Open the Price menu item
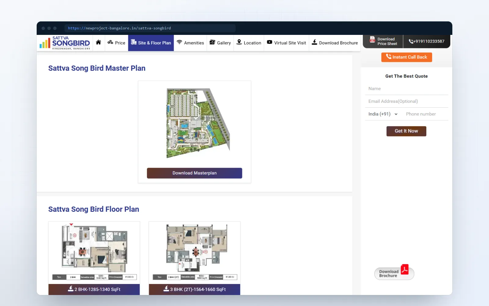The height and width of the screenshot is (306, 489). pos(116,43)
